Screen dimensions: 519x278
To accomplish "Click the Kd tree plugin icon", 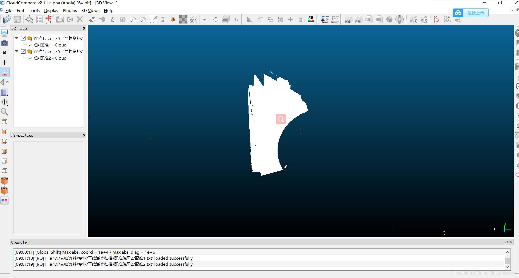I will pos(348,20).
